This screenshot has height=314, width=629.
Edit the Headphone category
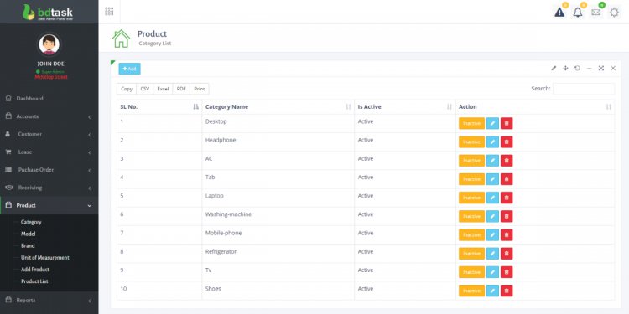click(x=492, y=142)
